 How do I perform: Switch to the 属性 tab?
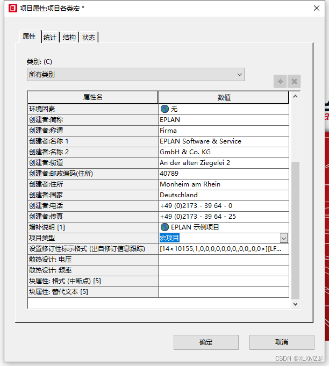(29, 37)
